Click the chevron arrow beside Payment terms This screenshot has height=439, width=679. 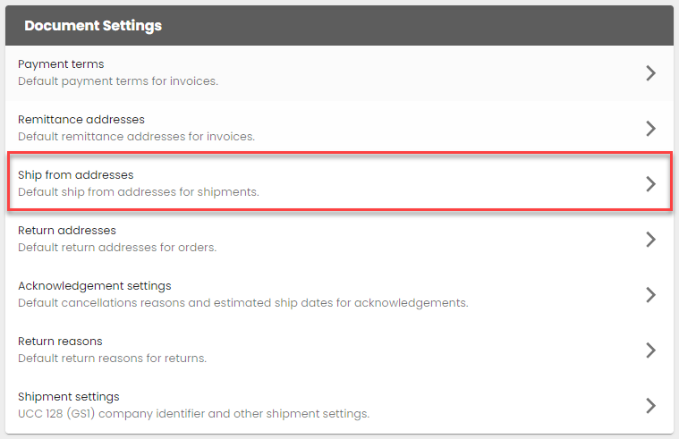651,73
